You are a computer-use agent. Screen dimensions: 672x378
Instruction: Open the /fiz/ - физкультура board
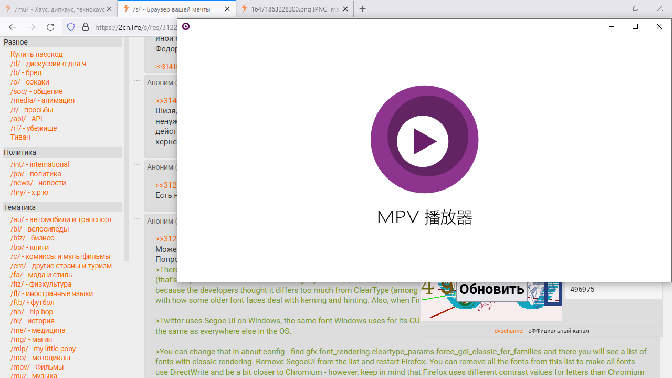coord(41,284)
